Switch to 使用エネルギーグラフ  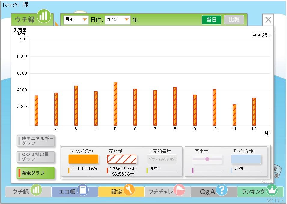click(35, 141)
